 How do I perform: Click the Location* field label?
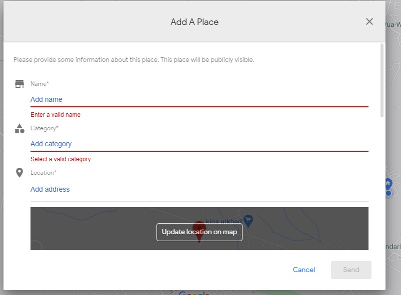coord(43,173)
